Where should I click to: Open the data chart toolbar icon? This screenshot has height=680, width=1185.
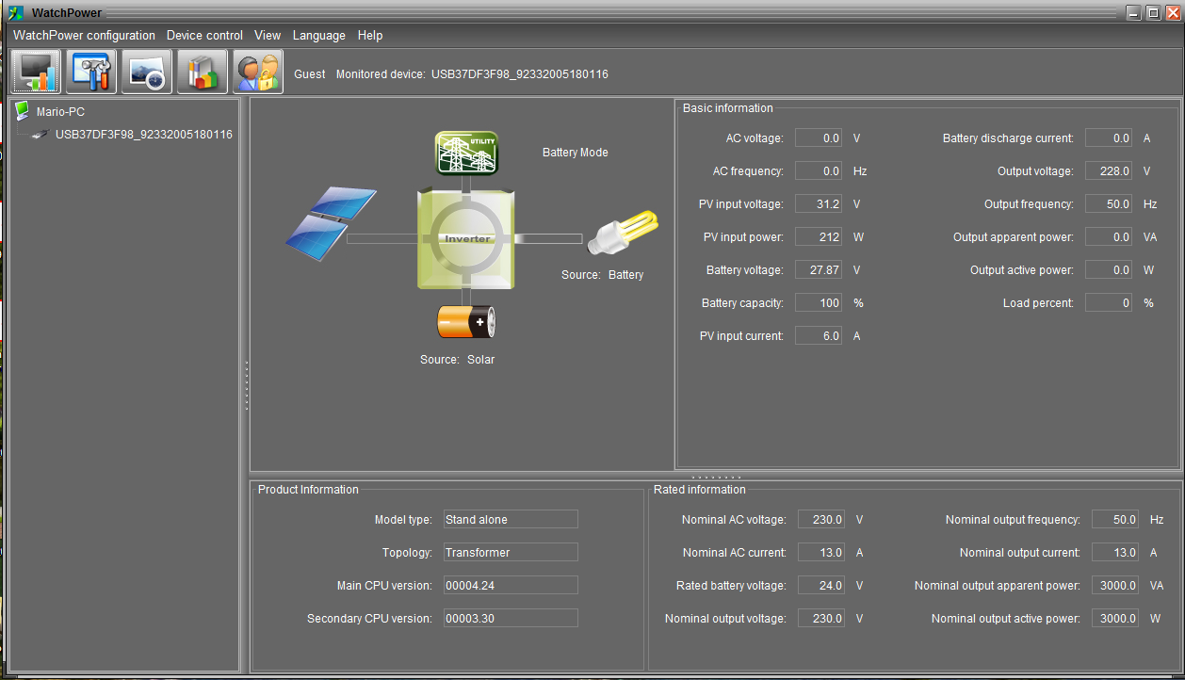click(x=203, y=72)
